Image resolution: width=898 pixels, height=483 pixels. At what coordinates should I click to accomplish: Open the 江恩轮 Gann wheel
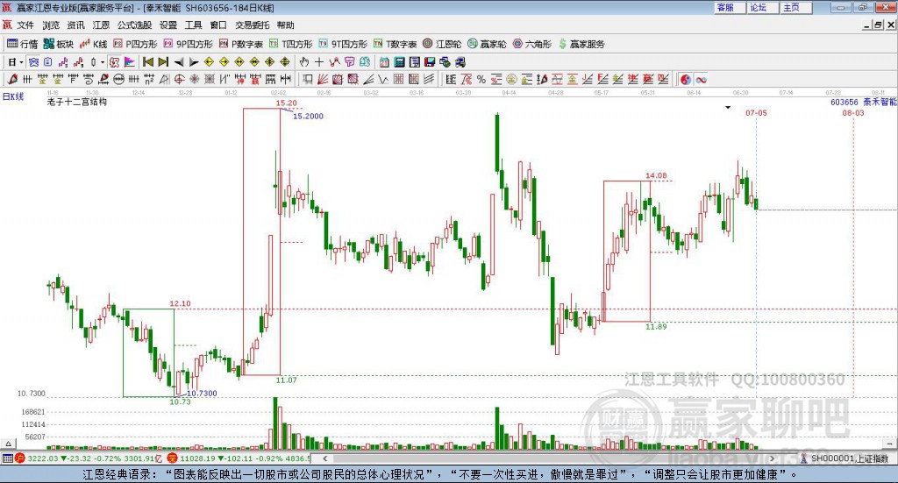442,44
